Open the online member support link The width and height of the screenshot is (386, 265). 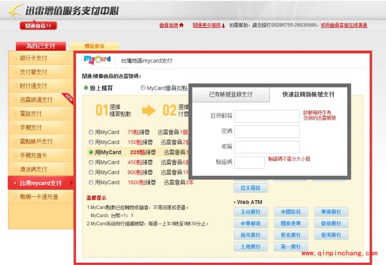click(x=344, y=25)
